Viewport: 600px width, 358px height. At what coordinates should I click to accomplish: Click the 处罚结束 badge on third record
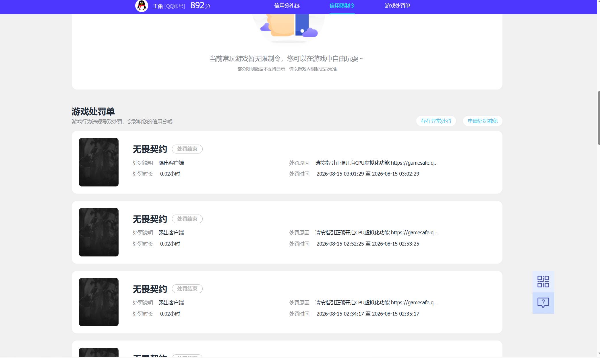click(187, 289)
